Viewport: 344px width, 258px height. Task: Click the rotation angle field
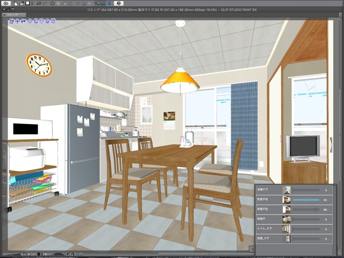[45, 254]
